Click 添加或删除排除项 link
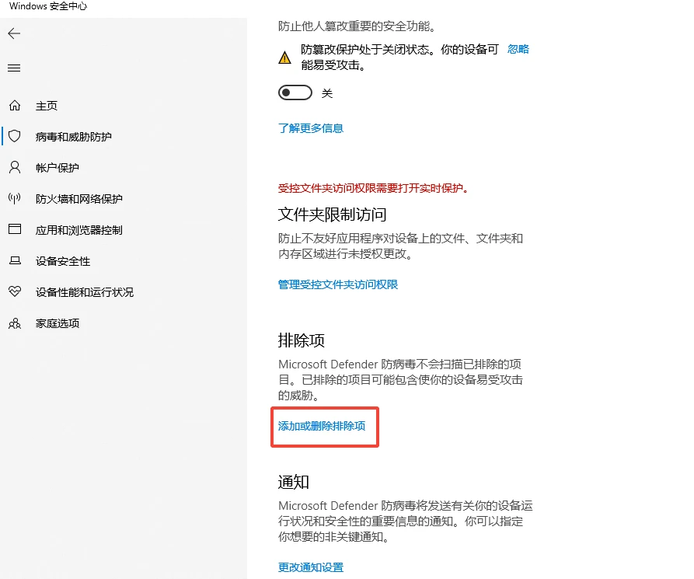Viewport: 694px width, 579px height. (x=322, y=426)
